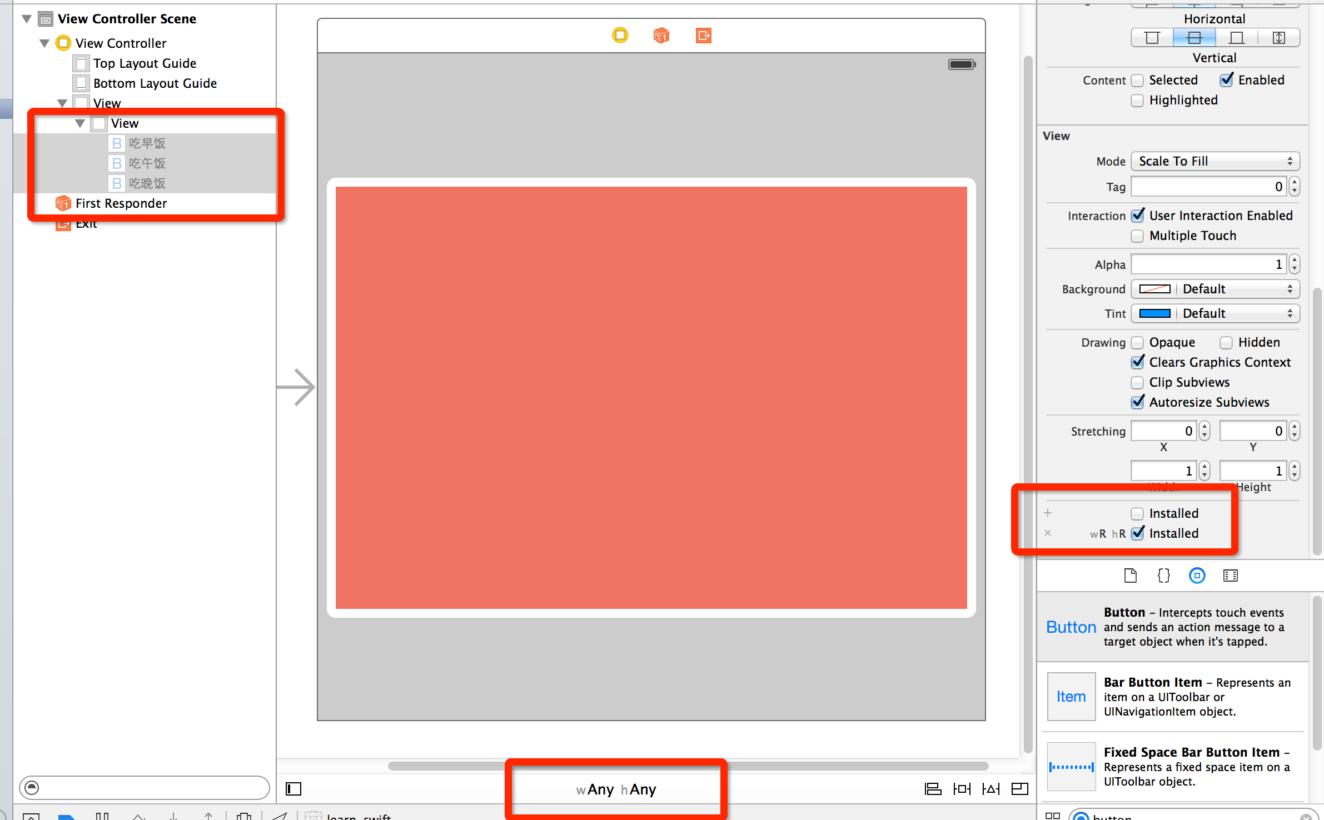1324x820 pixels.
Task: Select the First Responder cube in the scene dock
Action: point(661,36)
